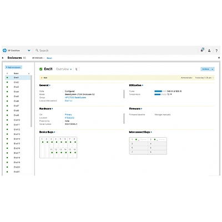Image resolution: width=222 pixels, height=222 pixels.
Task: Select device bay 5
Action: (x=60, y=142)
